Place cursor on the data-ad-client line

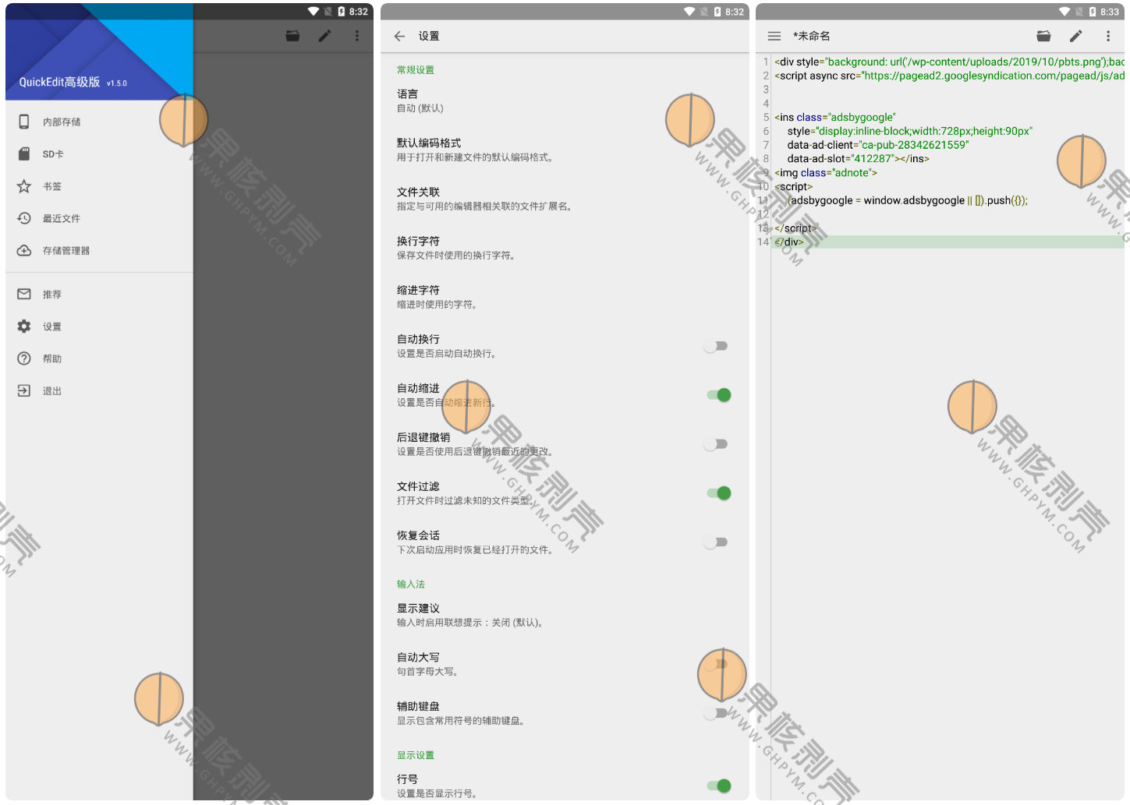[878, 145]
